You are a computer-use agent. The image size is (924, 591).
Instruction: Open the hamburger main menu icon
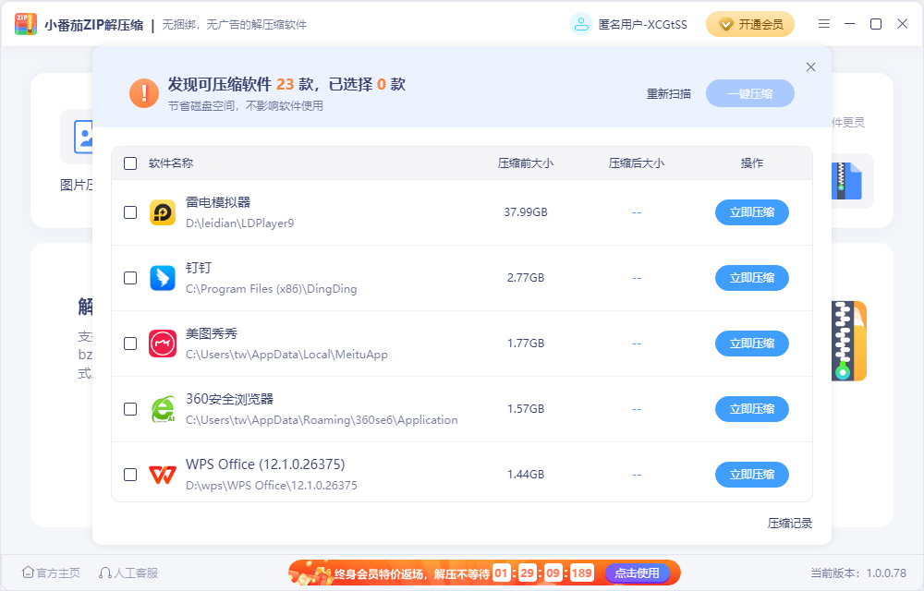824,23
